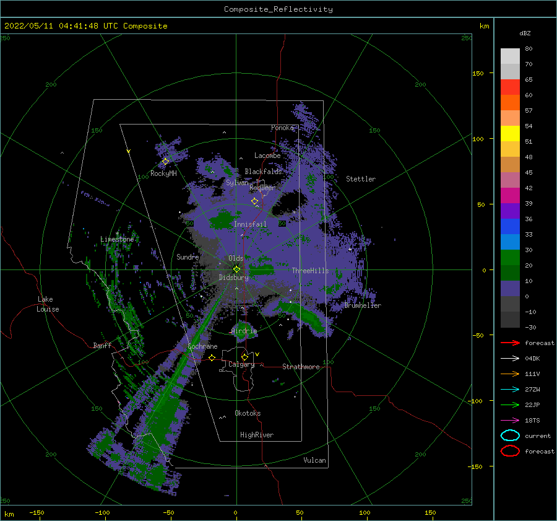This screenshot has width=557, height=521.
Task: Click the Cochrane town label
Action: pyautogui.click(x=202, y=346)
